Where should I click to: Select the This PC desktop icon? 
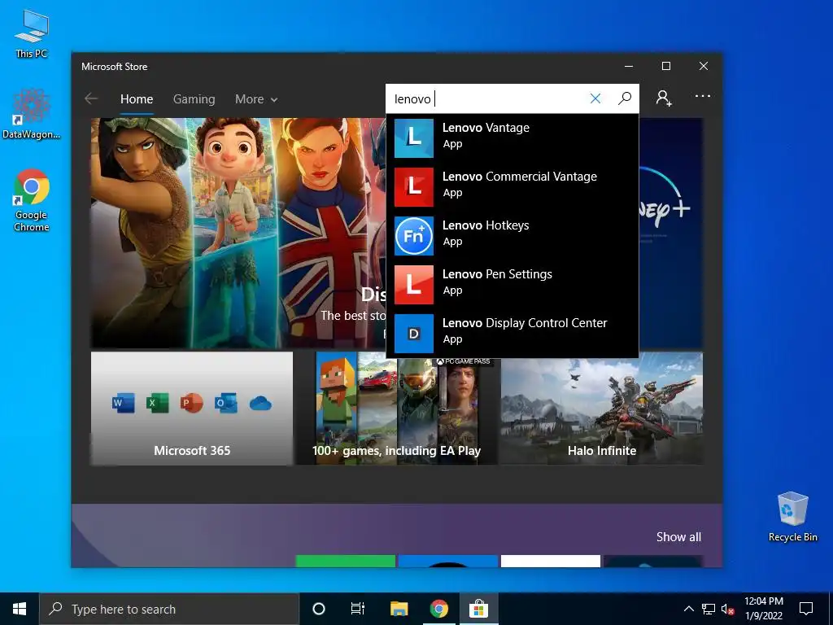click(x=32, y=33)
